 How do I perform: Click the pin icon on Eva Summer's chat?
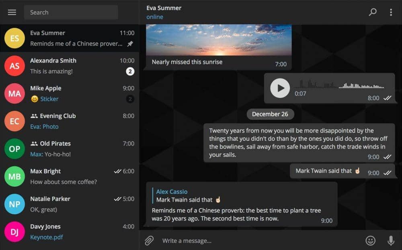click(129, 44)
